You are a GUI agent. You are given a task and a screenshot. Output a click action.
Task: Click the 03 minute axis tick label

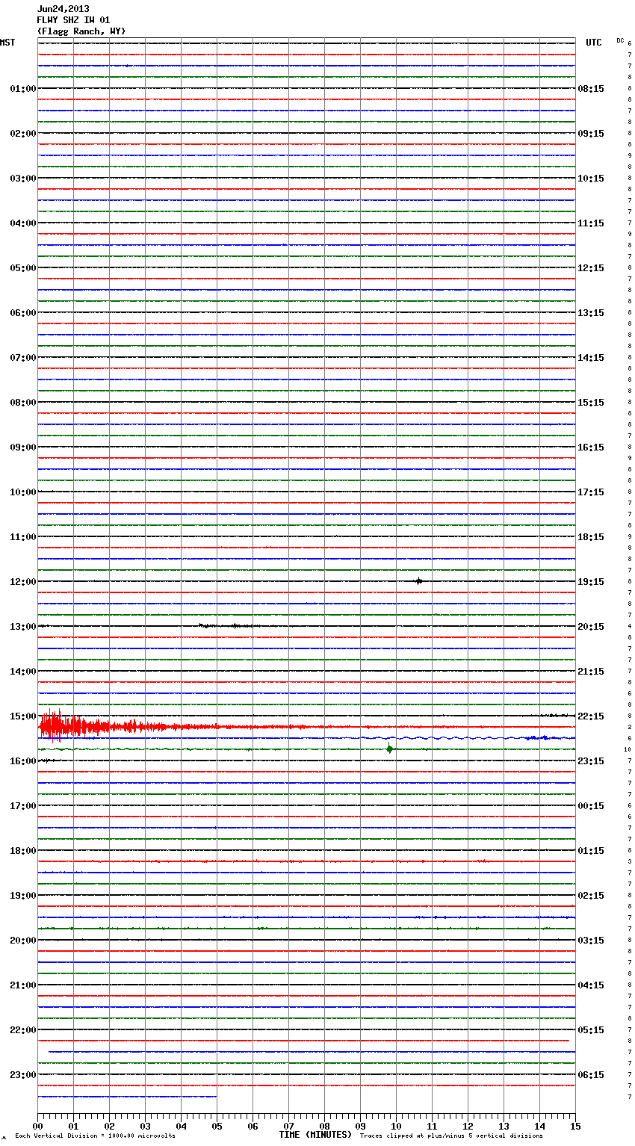[x=145, y=1126]
